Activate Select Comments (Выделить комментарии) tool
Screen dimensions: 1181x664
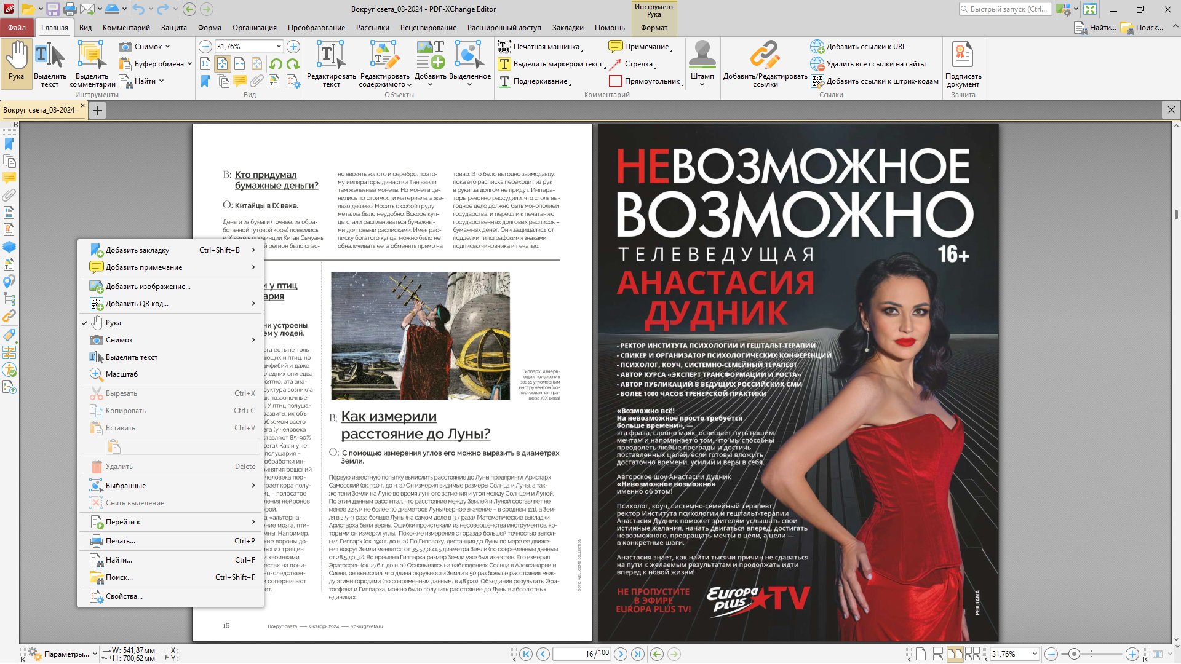(x=92, y=63)
